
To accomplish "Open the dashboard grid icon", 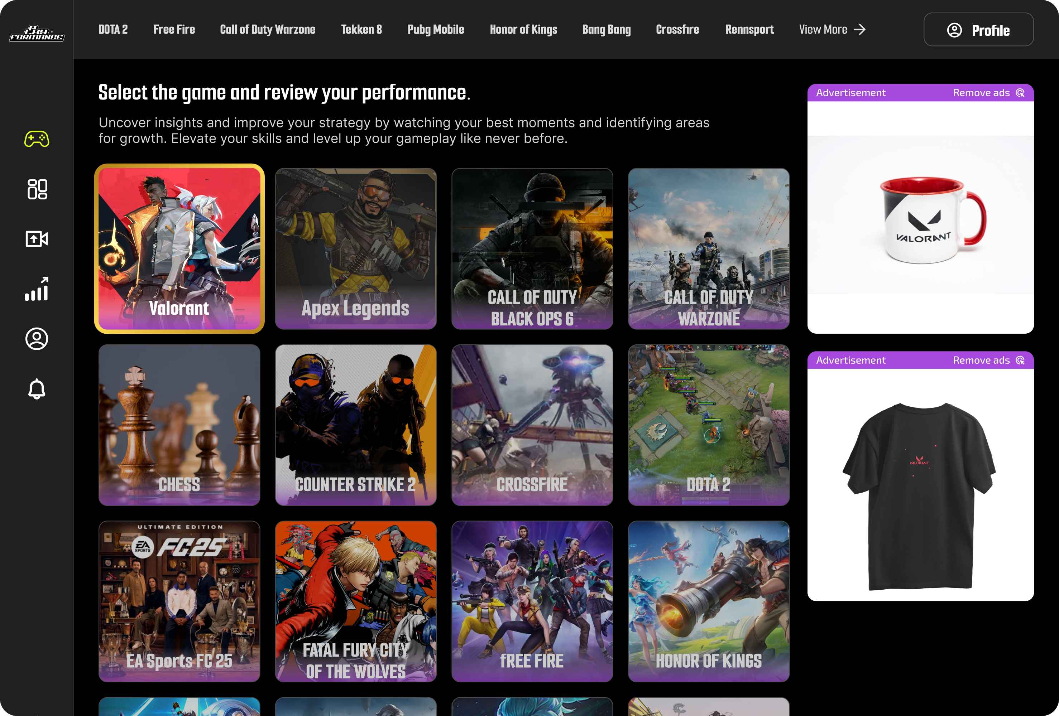I will (37, 189).
